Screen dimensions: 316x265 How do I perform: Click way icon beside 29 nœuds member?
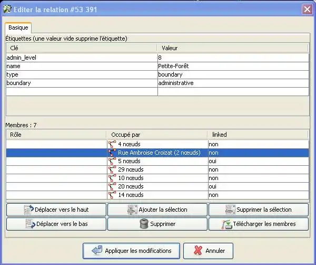[x=112, y=169]
